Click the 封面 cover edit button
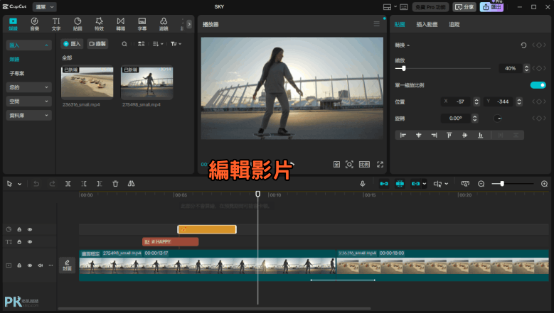Screen dimensions: 554x313 67,265
